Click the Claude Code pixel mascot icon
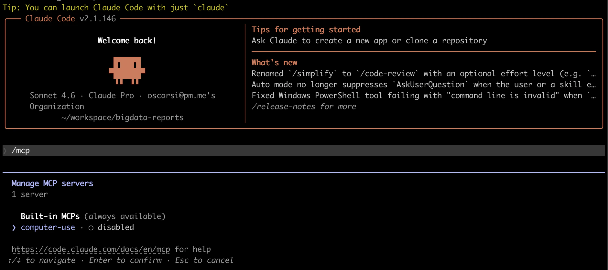The image size is (608, 270). click(x=127, y=70)
